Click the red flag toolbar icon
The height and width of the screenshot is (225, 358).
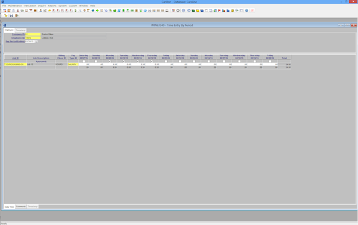click(220, 11)
